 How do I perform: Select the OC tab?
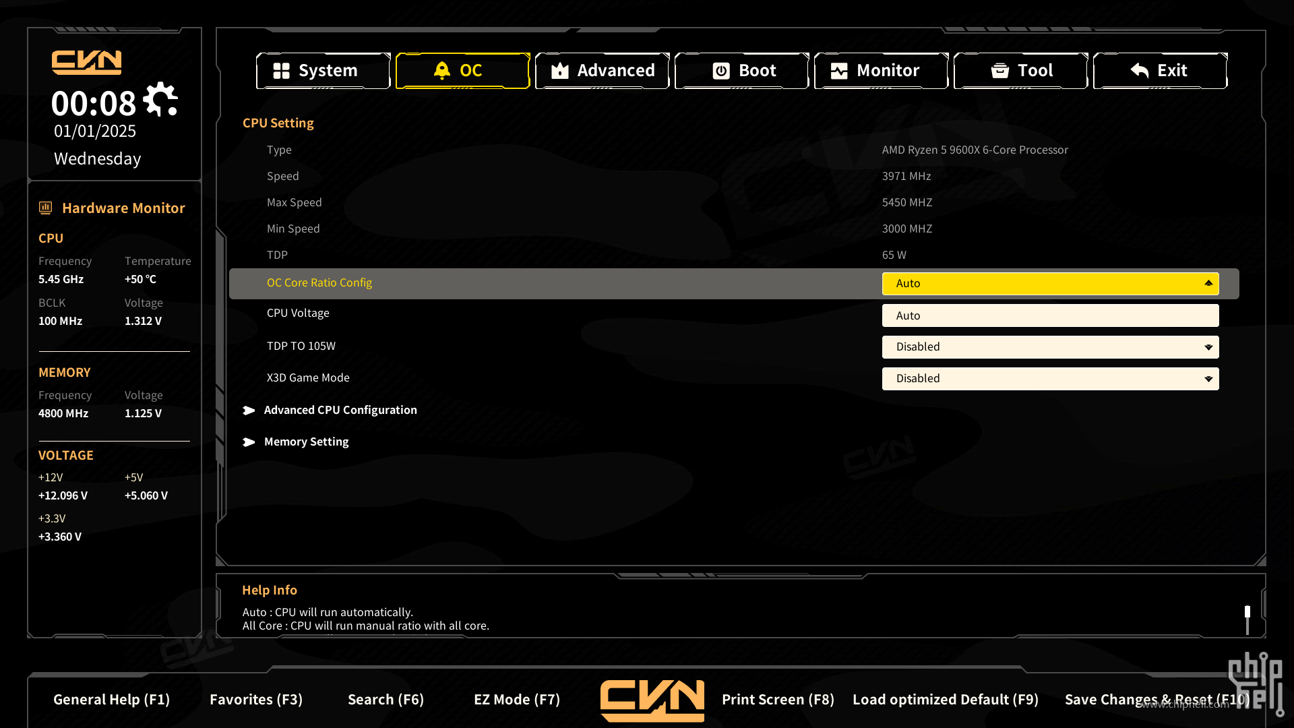coord(463,71)
